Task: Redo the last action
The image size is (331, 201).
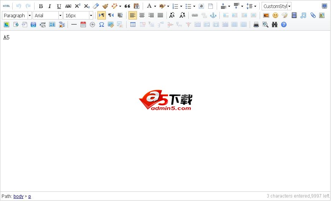Action: click(x=28, y=6)
